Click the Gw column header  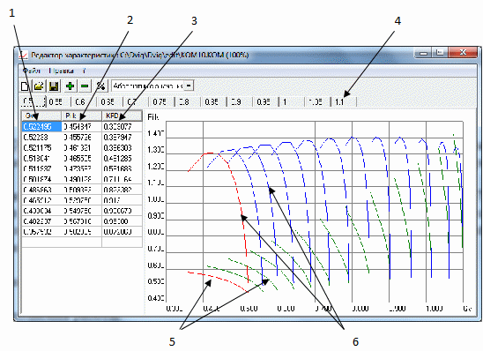(41, 116)
